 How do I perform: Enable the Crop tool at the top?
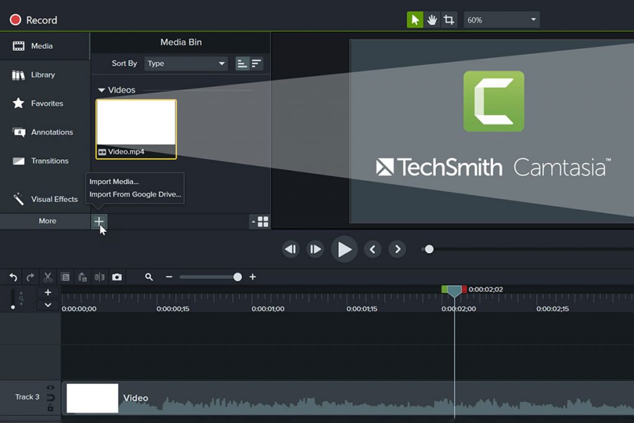point(449,19)
